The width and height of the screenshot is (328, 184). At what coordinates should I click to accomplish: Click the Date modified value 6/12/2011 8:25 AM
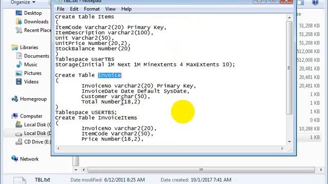click(x=125, y=180)
